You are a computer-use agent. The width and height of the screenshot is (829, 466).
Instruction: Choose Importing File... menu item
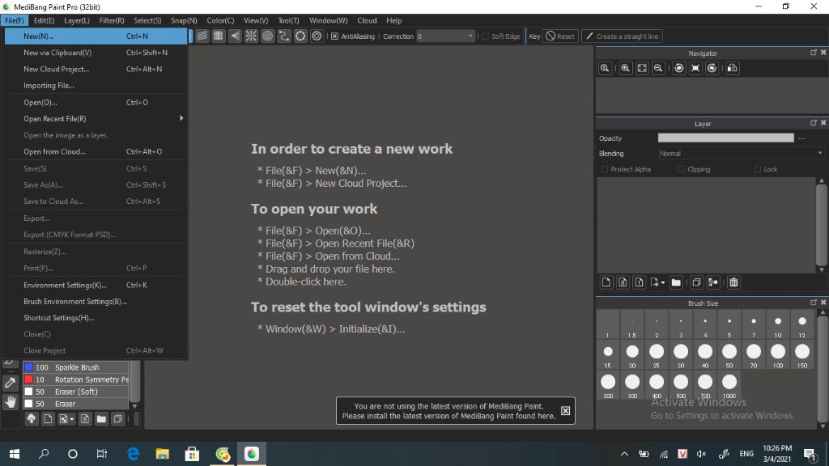pyautogui.click(x=96, y=85)
